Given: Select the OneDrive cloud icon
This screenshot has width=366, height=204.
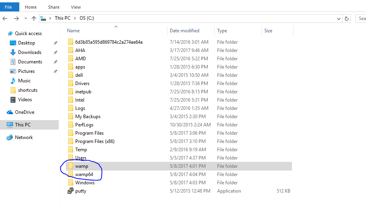Looking at the screenshot, I should (10, 112).
